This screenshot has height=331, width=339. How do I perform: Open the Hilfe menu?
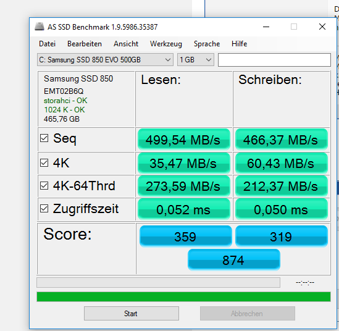click(x=239, y=44)
